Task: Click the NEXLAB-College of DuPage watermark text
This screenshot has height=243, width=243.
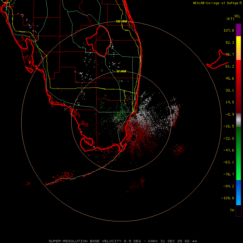Action: (217, 3)
